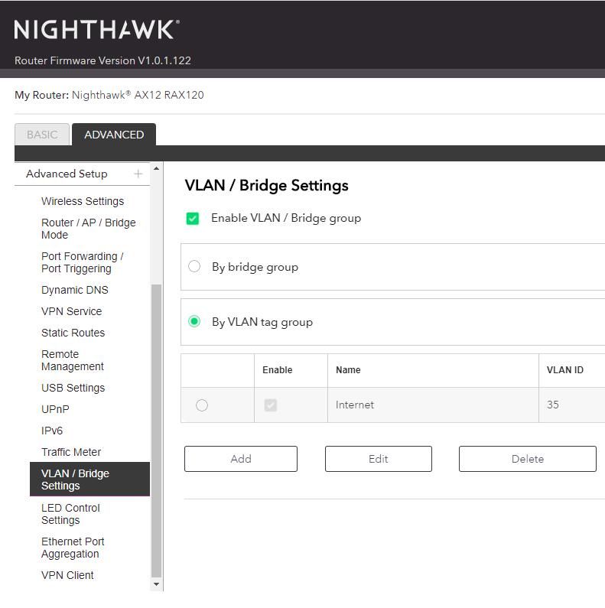The width and height of the screenshot is (605, 608).
Task: Open Wireless Settings in sidebar
Action: (x=83, y=201)
